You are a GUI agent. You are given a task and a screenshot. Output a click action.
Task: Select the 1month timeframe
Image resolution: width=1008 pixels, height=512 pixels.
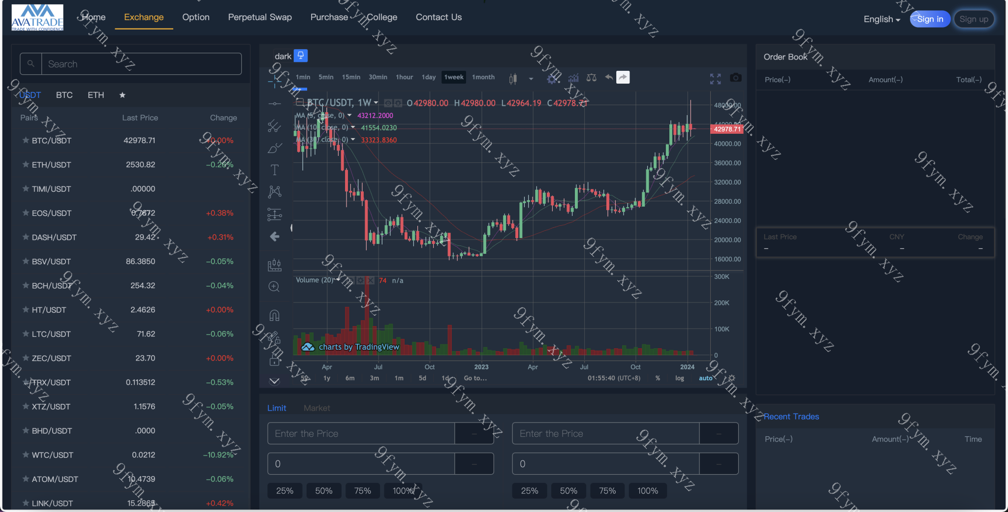(483, 77)
